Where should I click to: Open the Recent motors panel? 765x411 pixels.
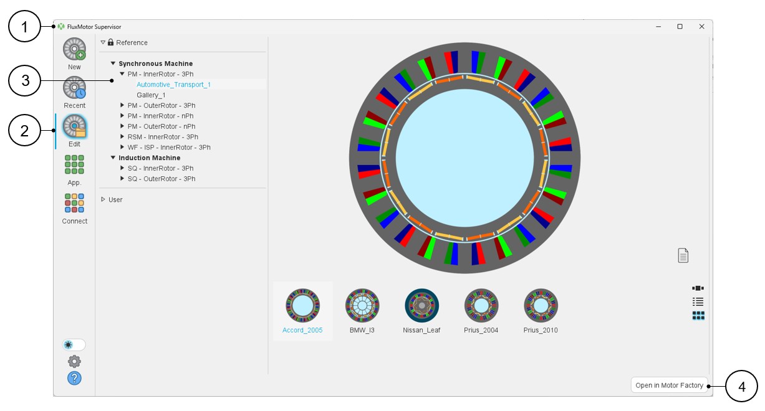coord(74,88)
